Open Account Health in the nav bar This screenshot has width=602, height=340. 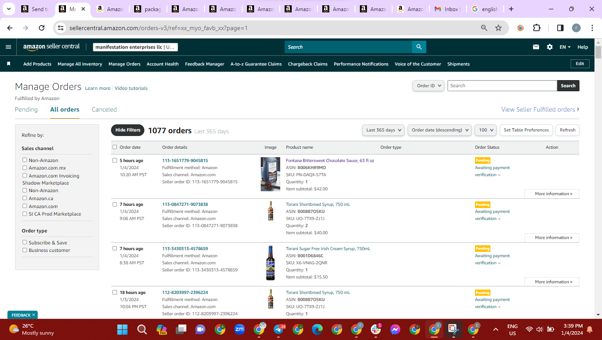tap(162, 64)
